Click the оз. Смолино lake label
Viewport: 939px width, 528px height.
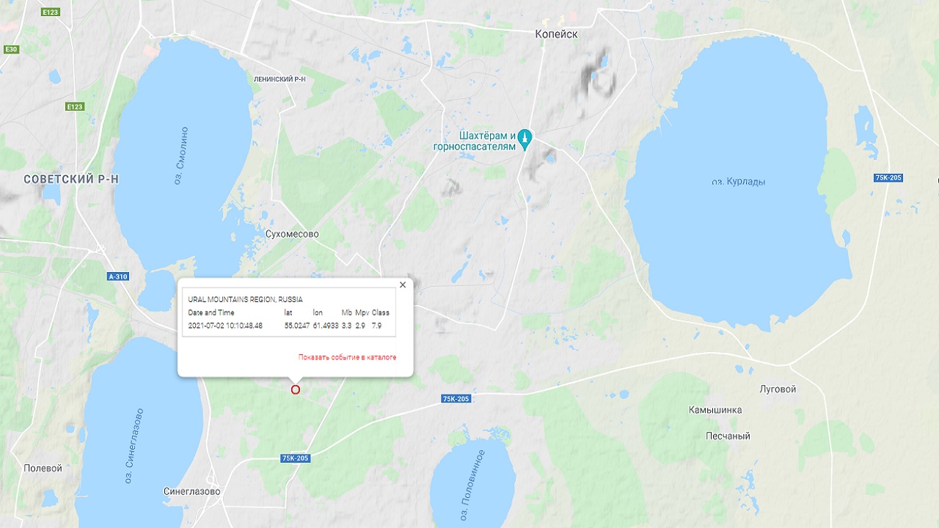coord(181,155)
